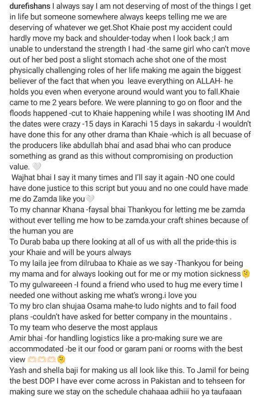Viewport: 262px width, 398px height.
Task: Click the second heart-hands emoji after 'view'
Action: [41, 359]
